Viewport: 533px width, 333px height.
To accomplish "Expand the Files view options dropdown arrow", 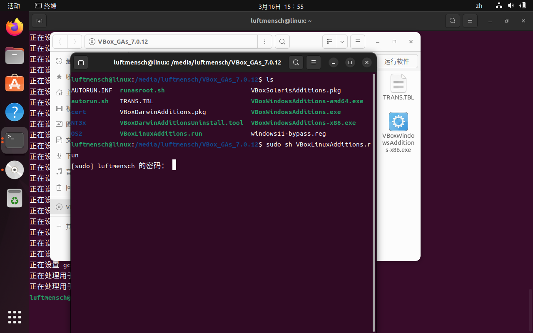I will [x=342, y=42].
